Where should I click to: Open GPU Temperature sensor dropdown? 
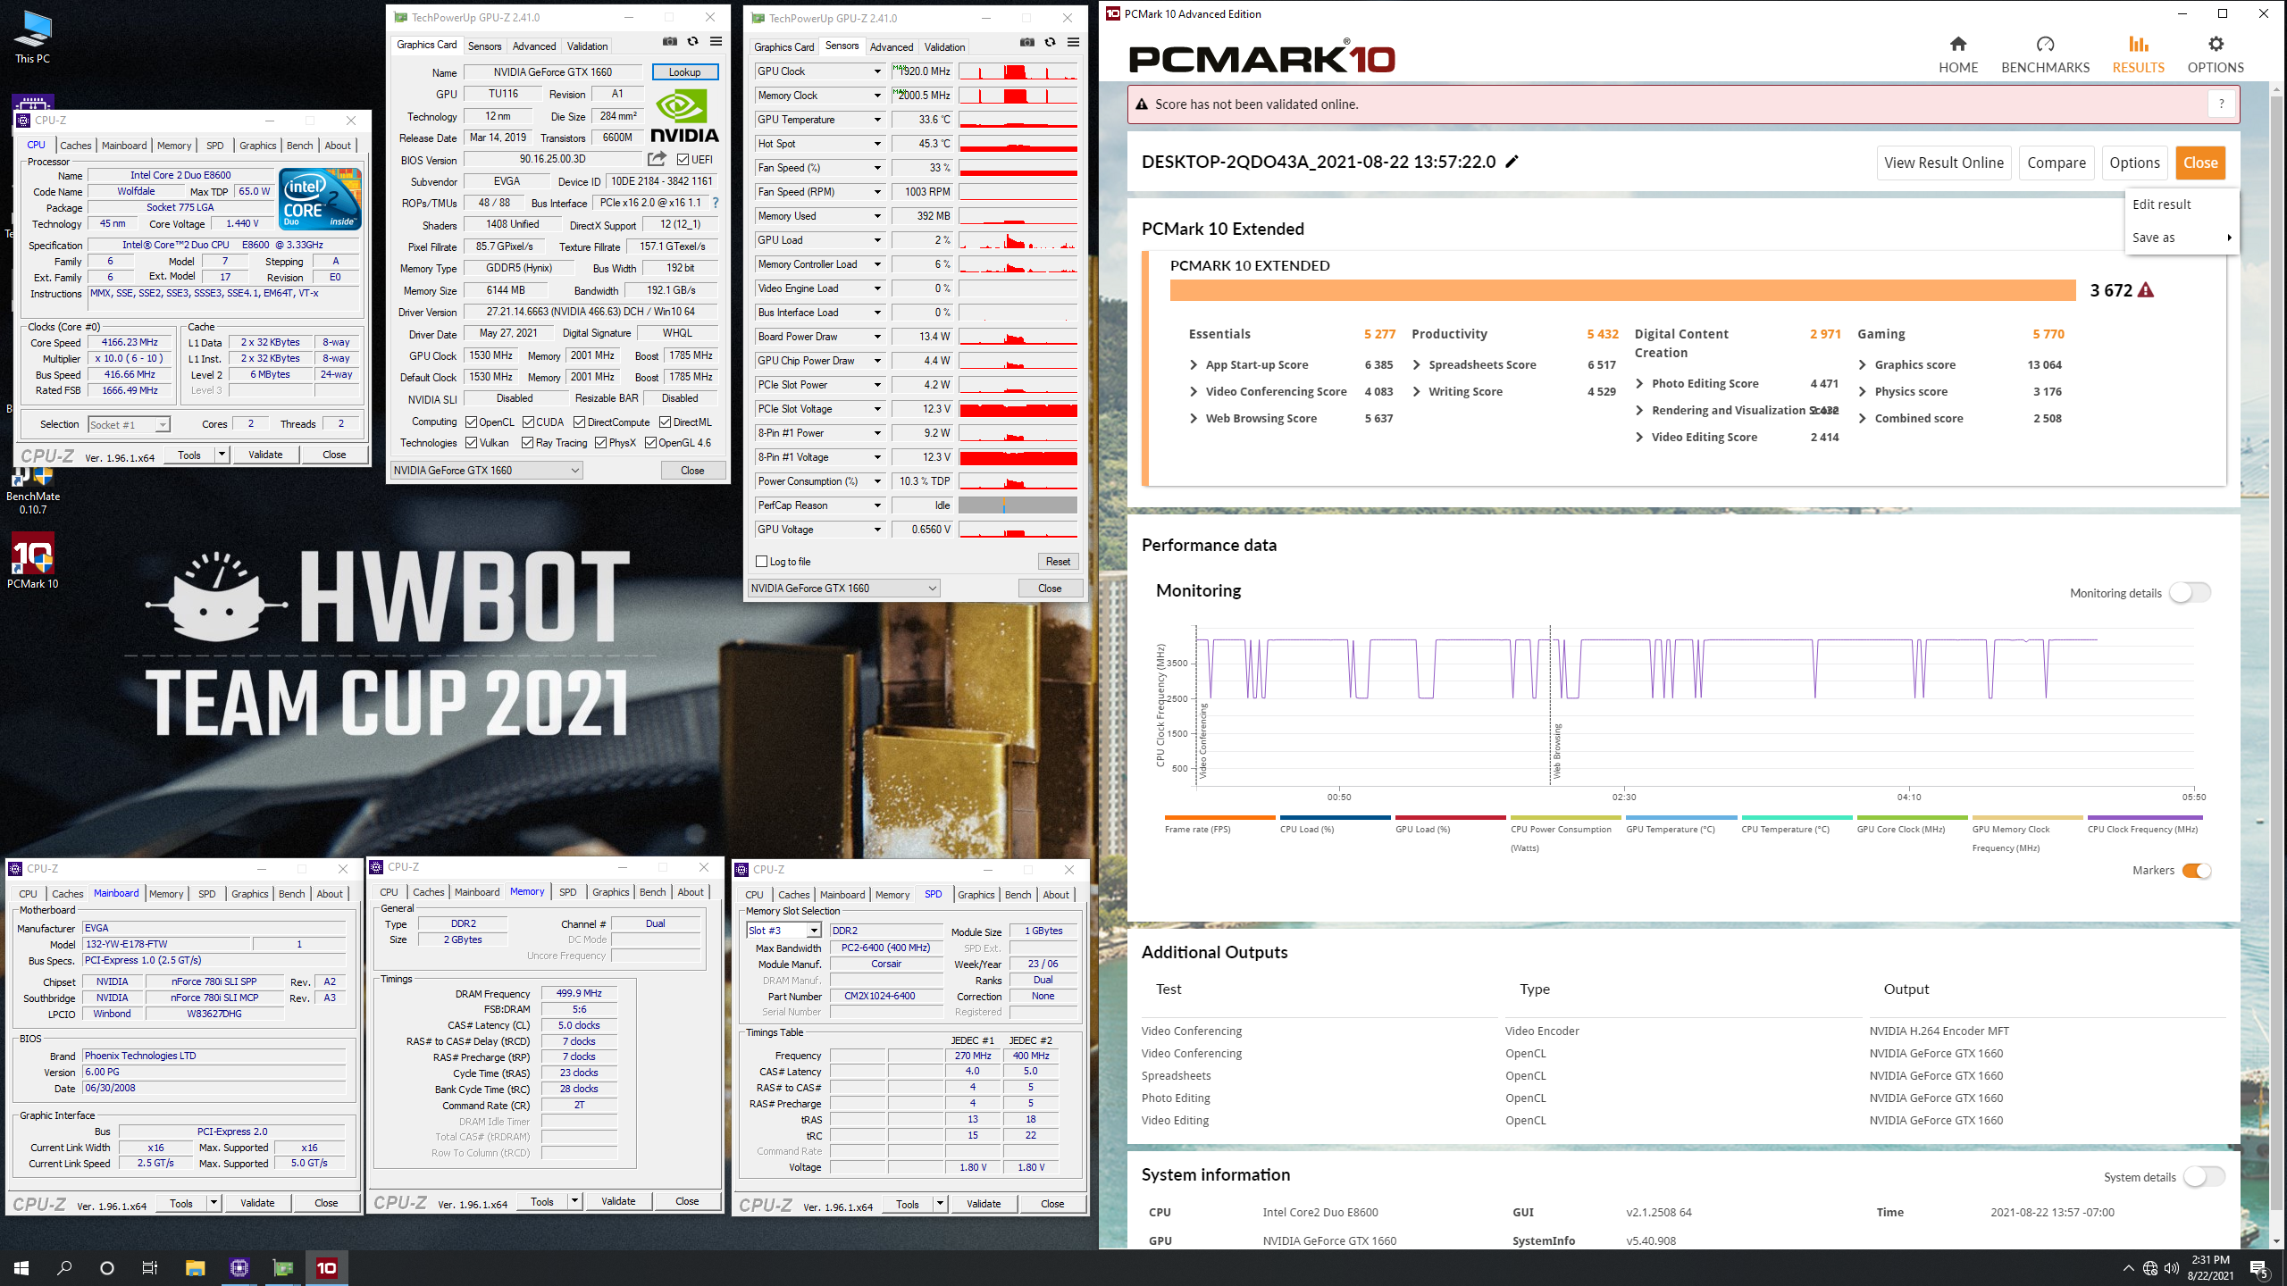point(877,120)
